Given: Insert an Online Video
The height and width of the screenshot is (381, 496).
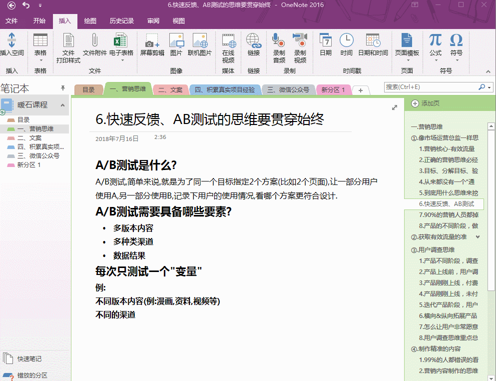Looking at the screenshot, I should 228,47.
